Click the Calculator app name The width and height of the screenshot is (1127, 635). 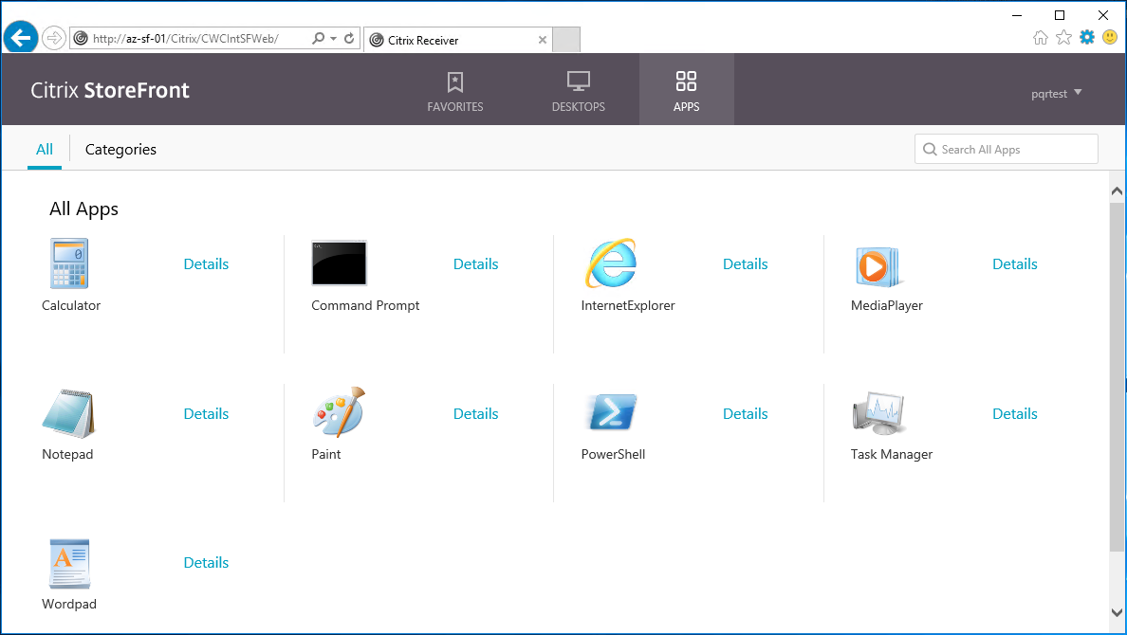pos(71,305)
